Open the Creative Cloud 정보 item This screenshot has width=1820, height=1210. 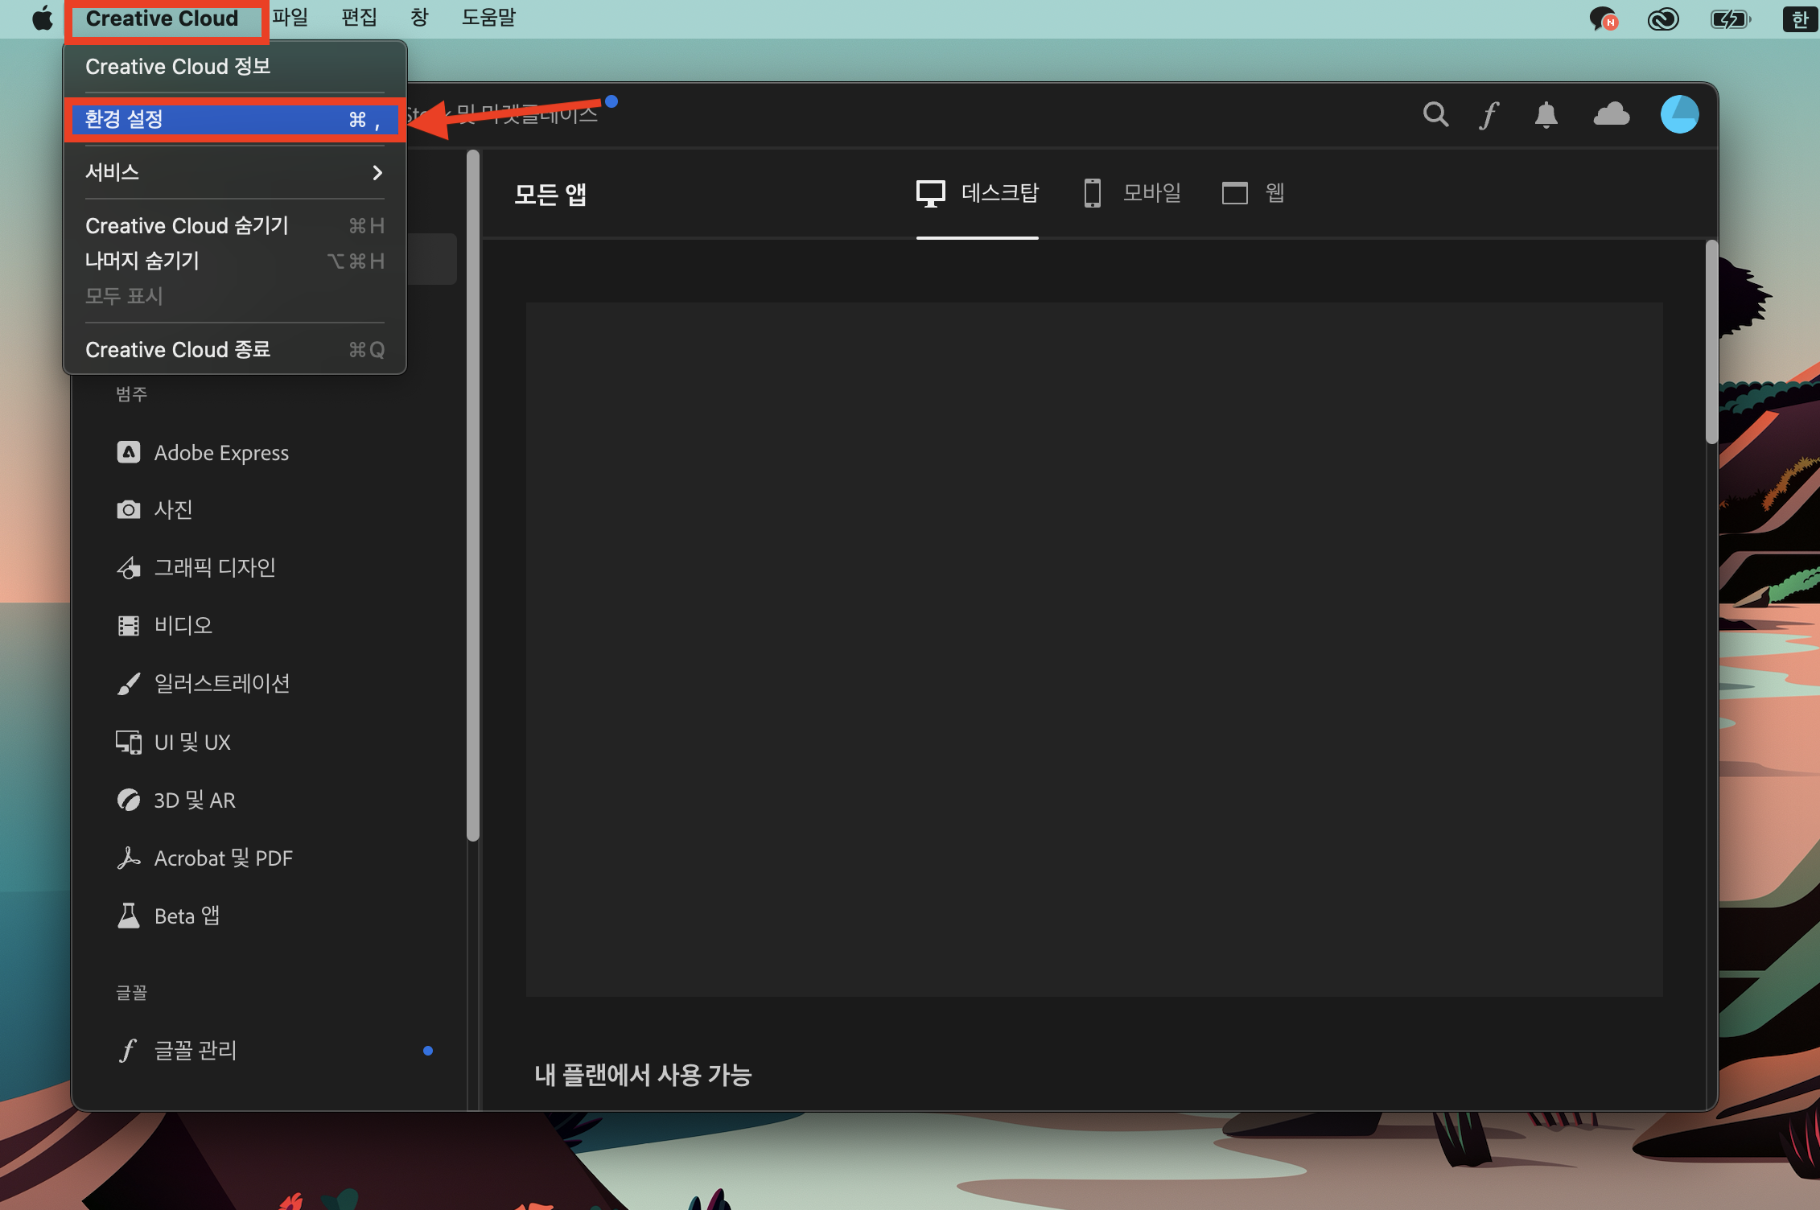[x=178, y=67]
